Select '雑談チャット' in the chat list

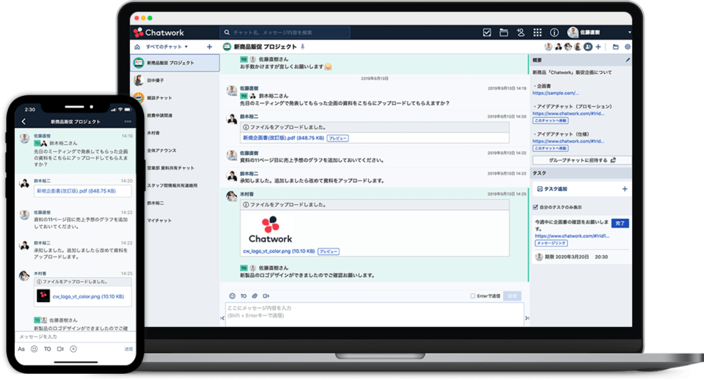click(x=159, y=98)
